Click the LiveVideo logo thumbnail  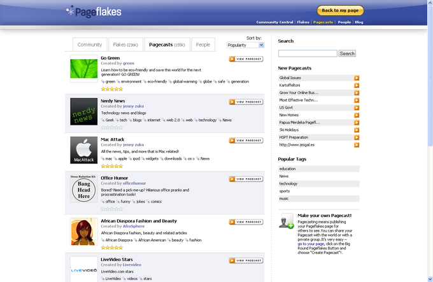click(83, 269)
